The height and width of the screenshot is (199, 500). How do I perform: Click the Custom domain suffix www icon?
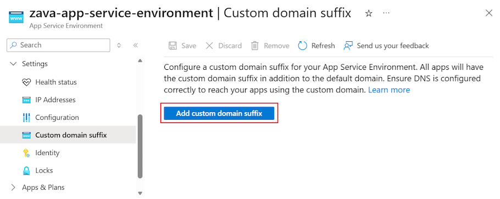pos(26,135)
